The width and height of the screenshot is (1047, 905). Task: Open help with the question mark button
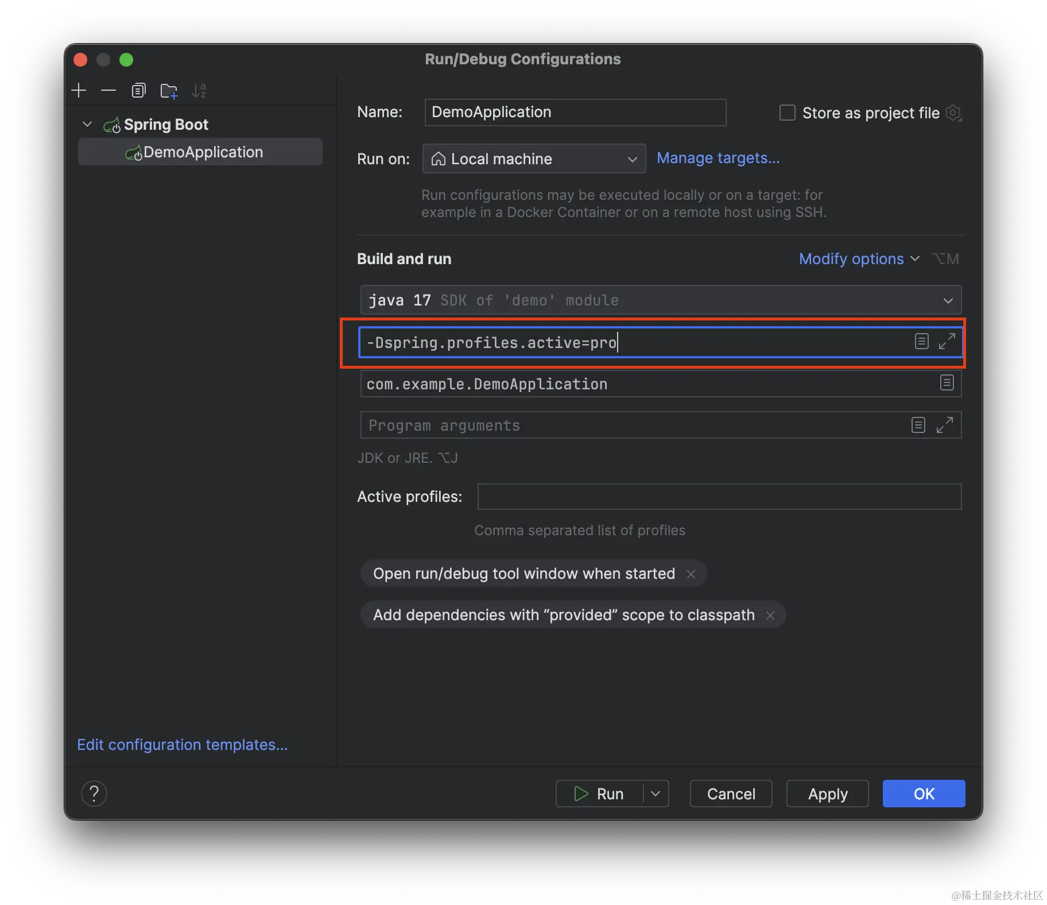(94, 794)
